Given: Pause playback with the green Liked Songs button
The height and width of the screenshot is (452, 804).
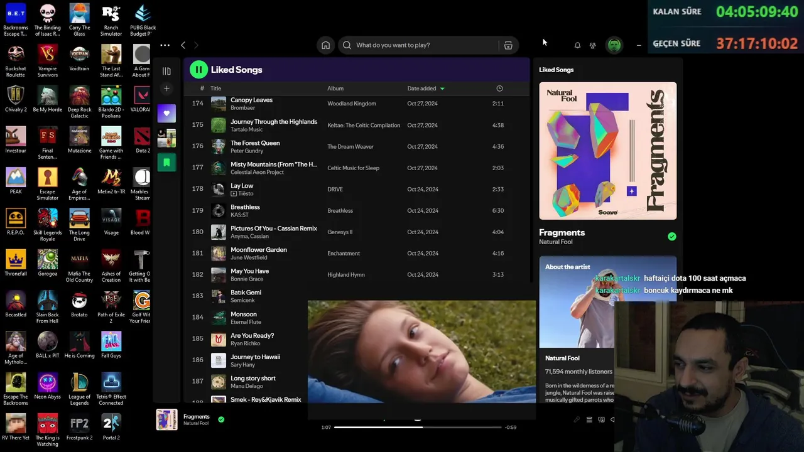Looking at the screenshot, I should pyautogui.click(x=198, y=70).
